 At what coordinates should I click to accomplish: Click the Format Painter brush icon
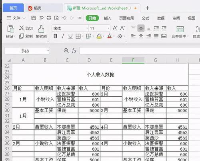tap(41, 29)
